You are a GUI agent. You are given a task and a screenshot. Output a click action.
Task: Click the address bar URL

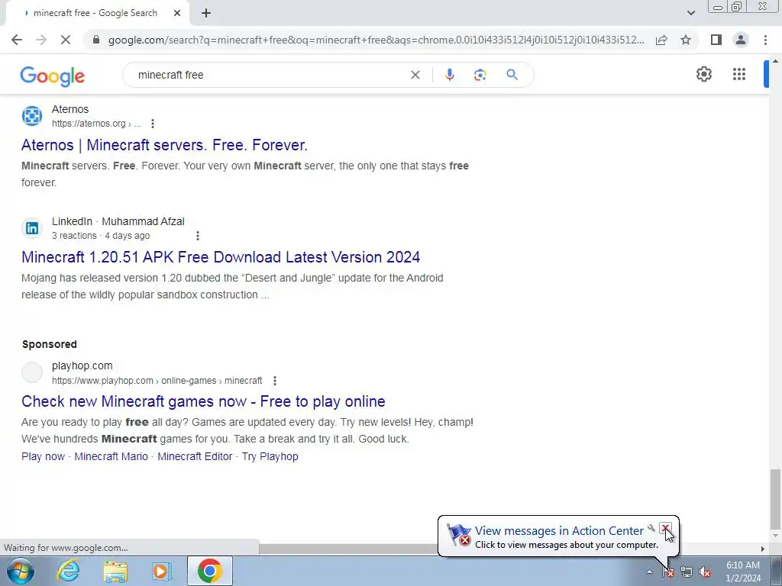click(x=376, y=40)
